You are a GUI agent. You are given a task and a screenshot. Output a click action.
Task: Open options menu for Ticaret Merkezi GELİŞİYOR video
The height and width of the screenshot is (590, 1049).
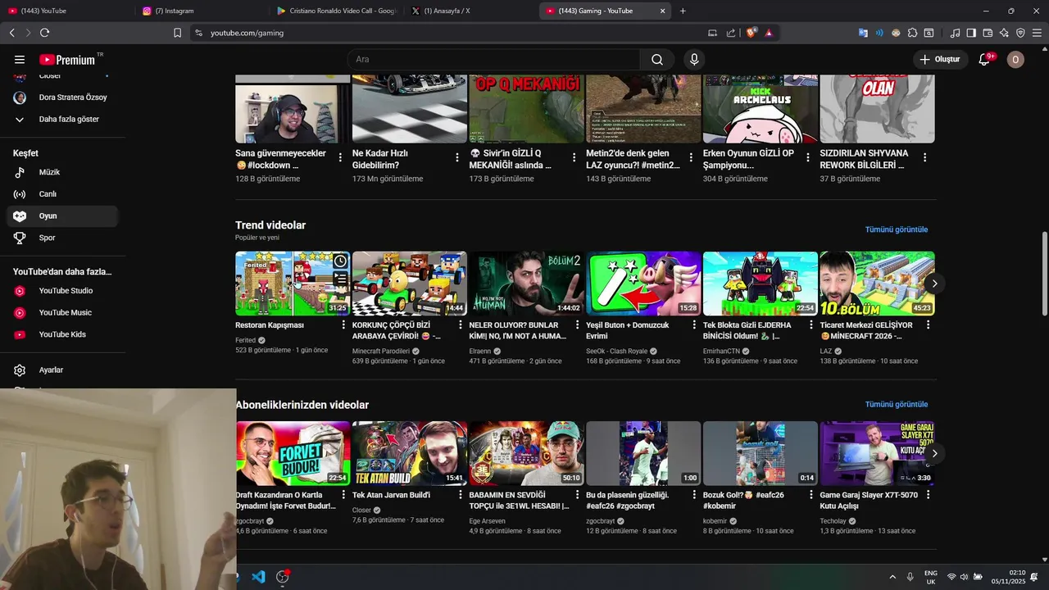[928, 325]
